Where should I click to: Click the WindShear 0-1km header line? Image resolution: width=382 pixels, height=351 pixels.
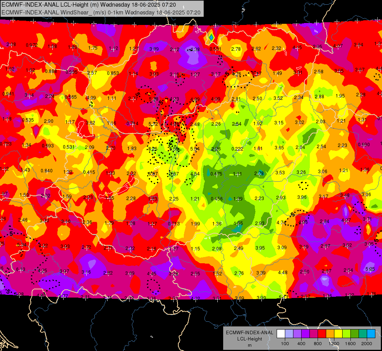point(101,12)
